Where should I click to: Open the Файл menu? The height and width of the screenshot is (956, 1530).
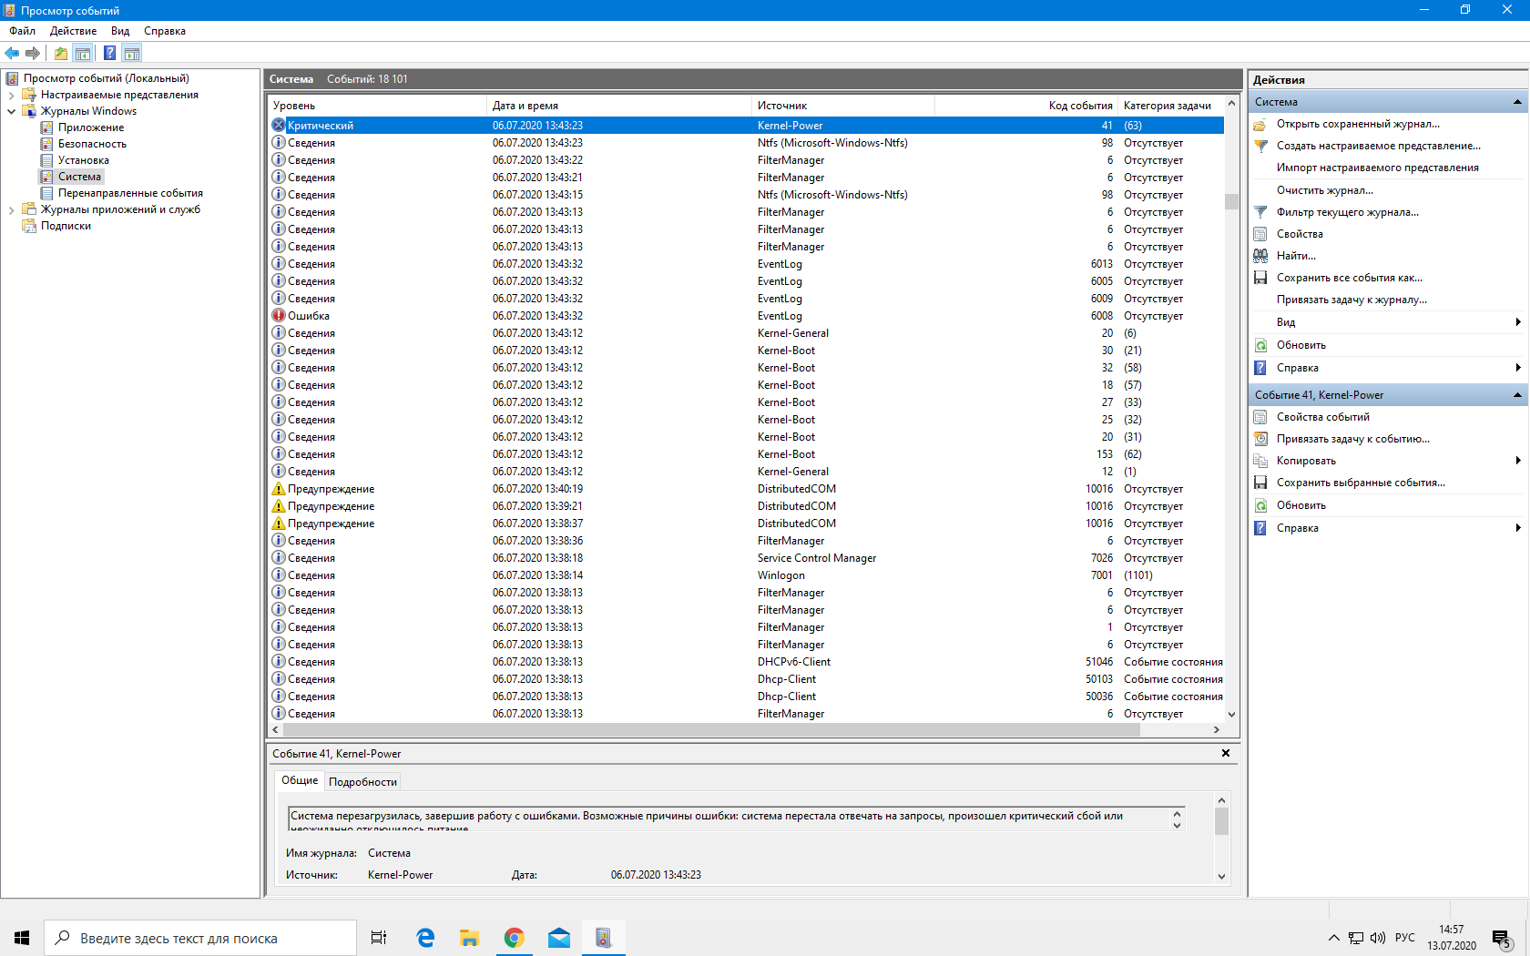tap(23, 31)
